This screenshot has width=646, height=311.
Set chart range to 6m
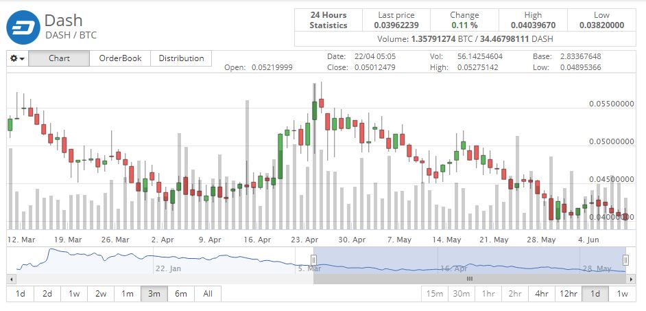tap(181, 294)
